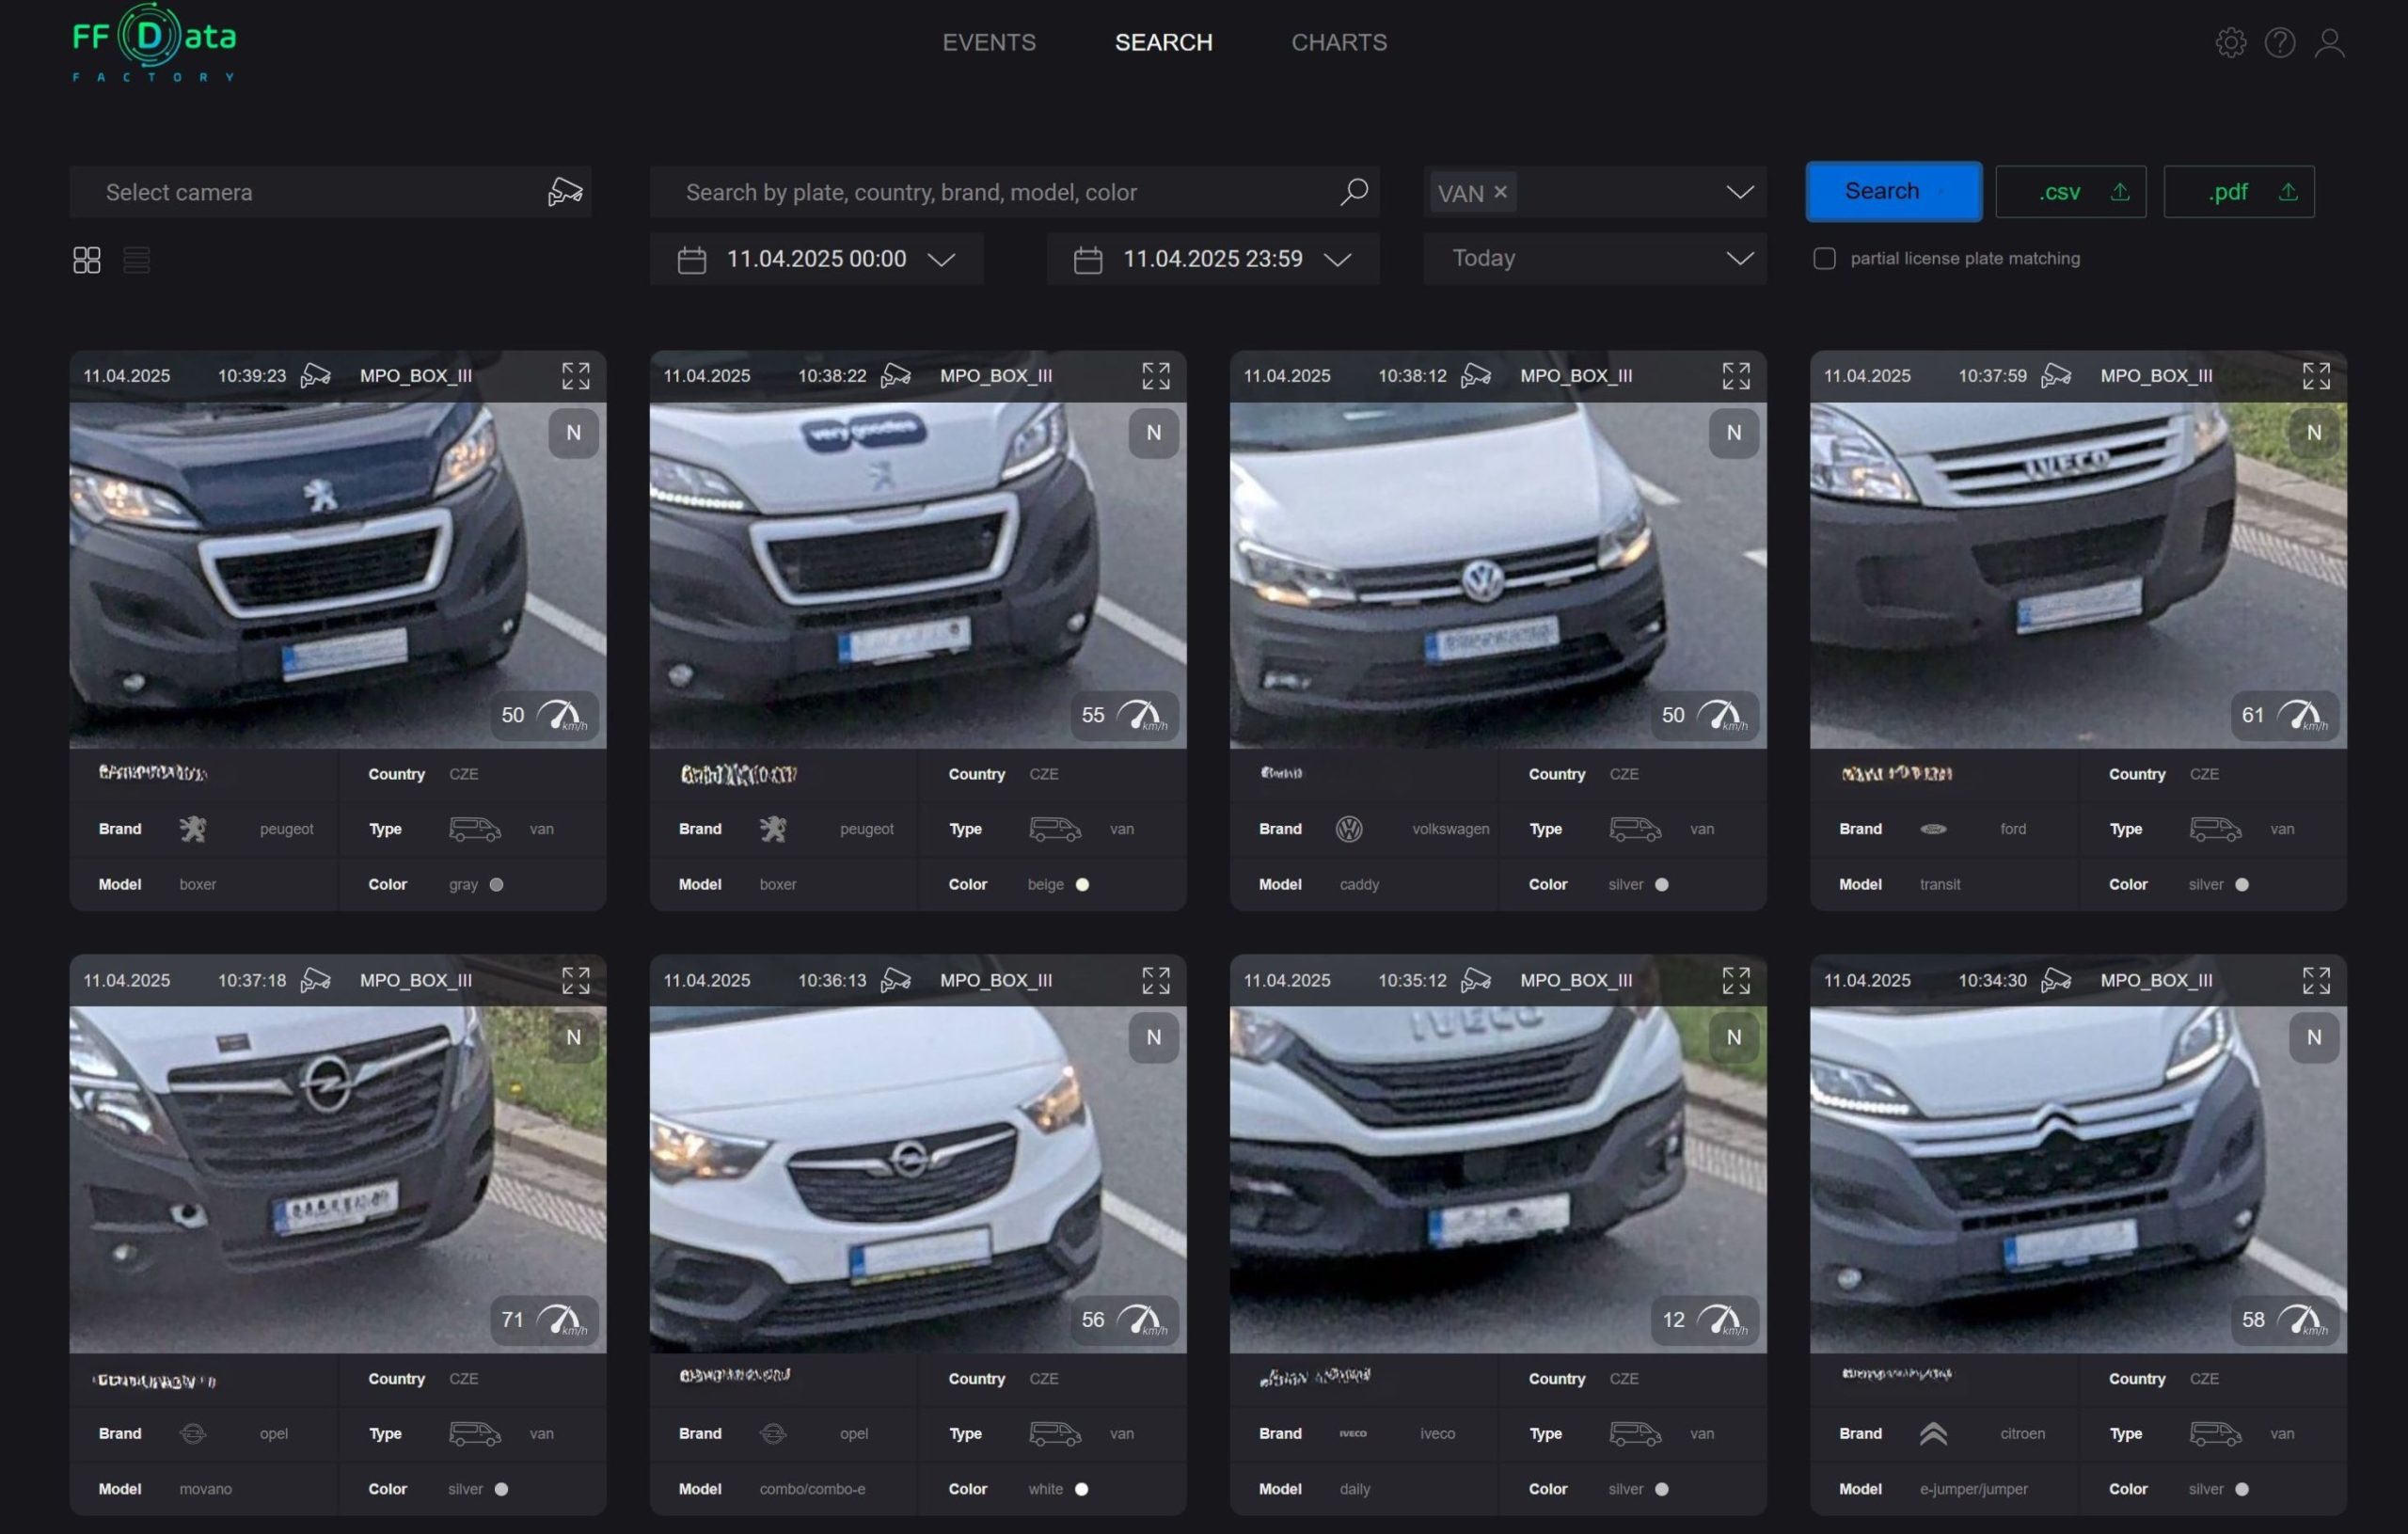Click the magnifier icon in search field

point(1354,191)
